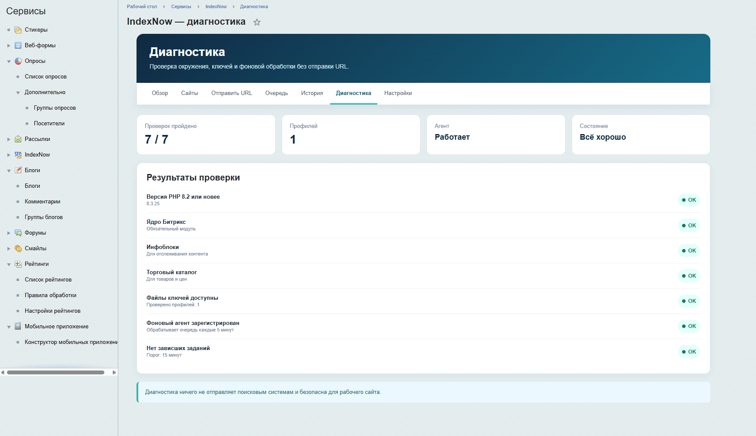
Task: Click the Рейтинги plus icon
Action: tap(18, 264)
